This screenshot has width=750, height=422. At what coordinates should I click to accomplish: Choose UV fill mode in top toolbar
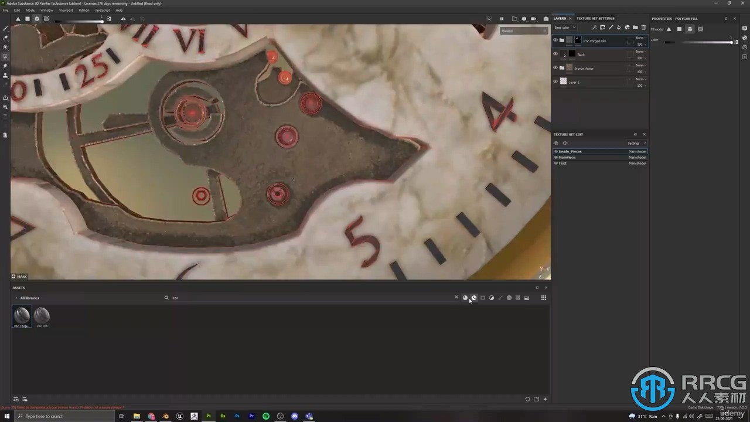[46, 19]
